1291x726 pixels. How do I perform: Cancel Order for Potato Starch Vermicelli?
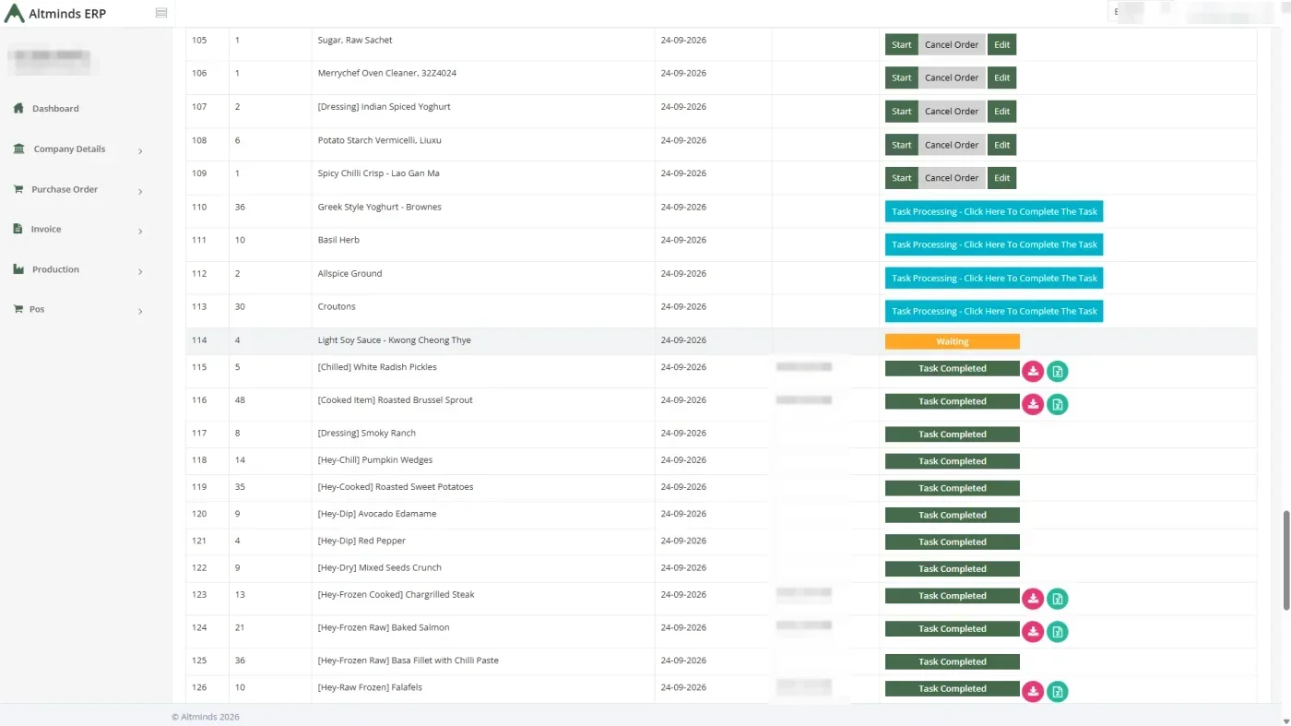[x=952, y=145]
